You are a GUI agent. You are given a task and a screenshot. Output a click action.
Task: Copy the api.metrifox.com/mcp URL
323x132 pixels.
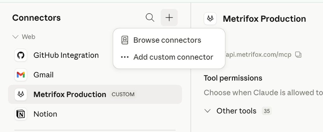[x=298, y=55]
